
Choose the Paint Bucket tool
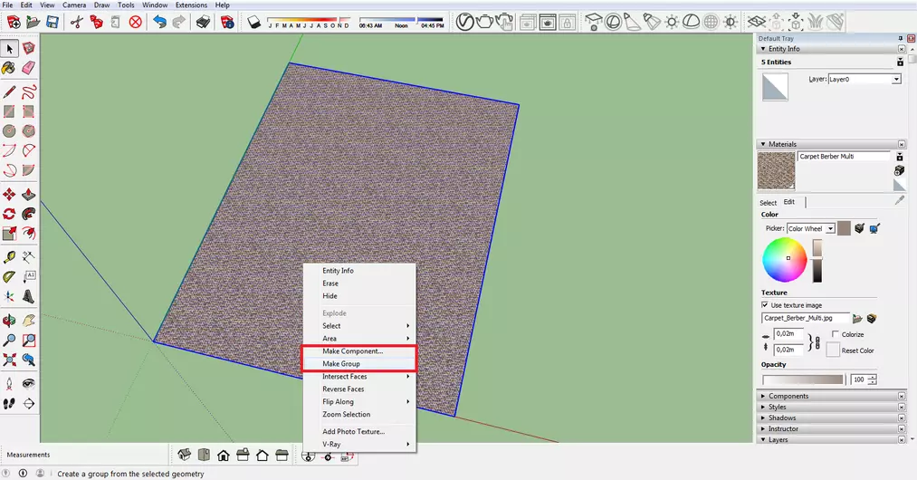point(9,69)
